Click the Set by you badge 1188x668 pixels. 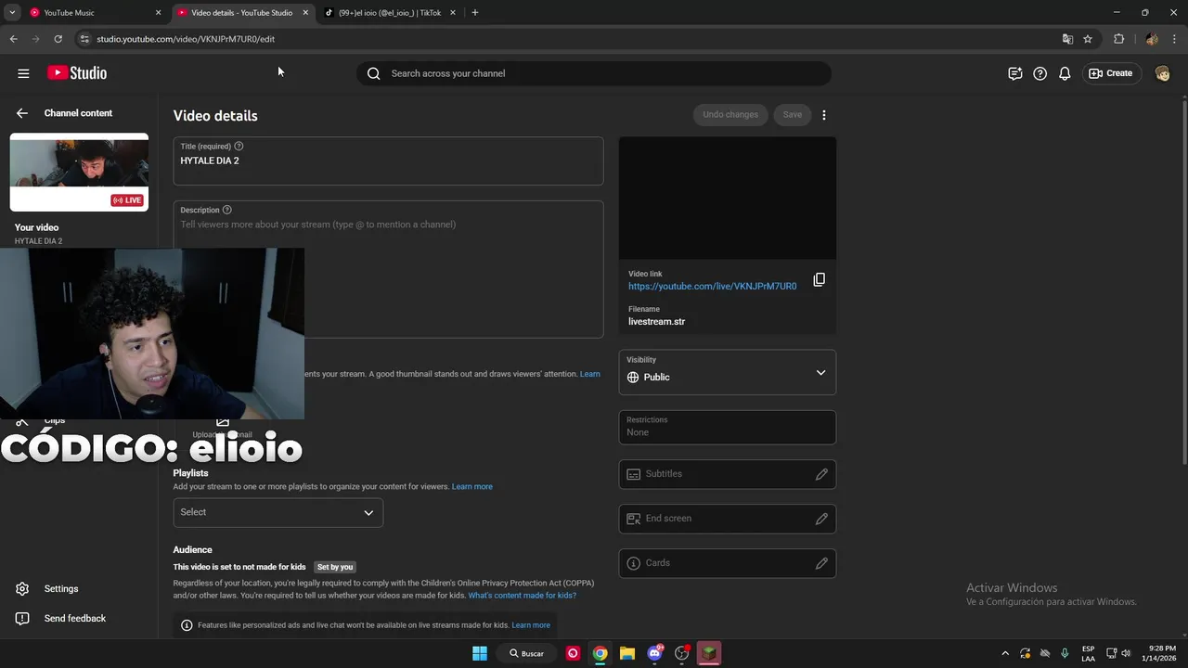[x=335, y=567]
